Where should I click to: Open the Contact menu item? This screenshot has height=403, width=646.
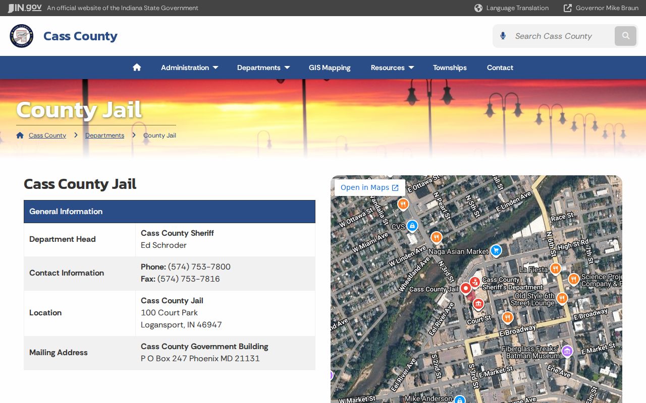[500, 68]
